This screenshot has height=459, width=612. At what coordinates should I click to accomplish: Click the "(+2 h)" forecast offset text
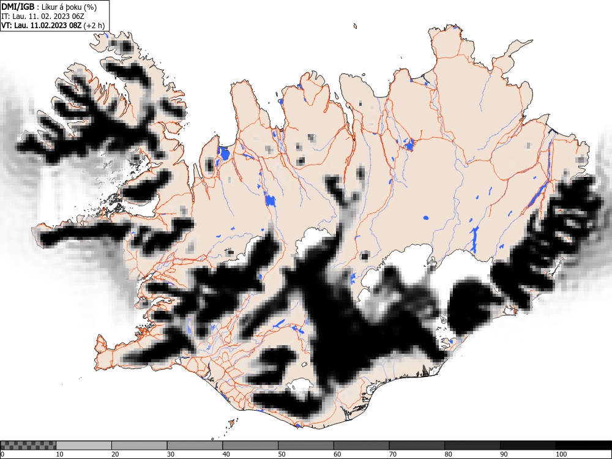coord(94,26)
